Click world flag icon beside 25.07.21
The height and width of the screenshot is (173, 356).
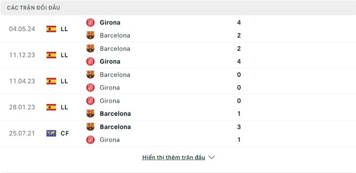click(x=51, y=133)
